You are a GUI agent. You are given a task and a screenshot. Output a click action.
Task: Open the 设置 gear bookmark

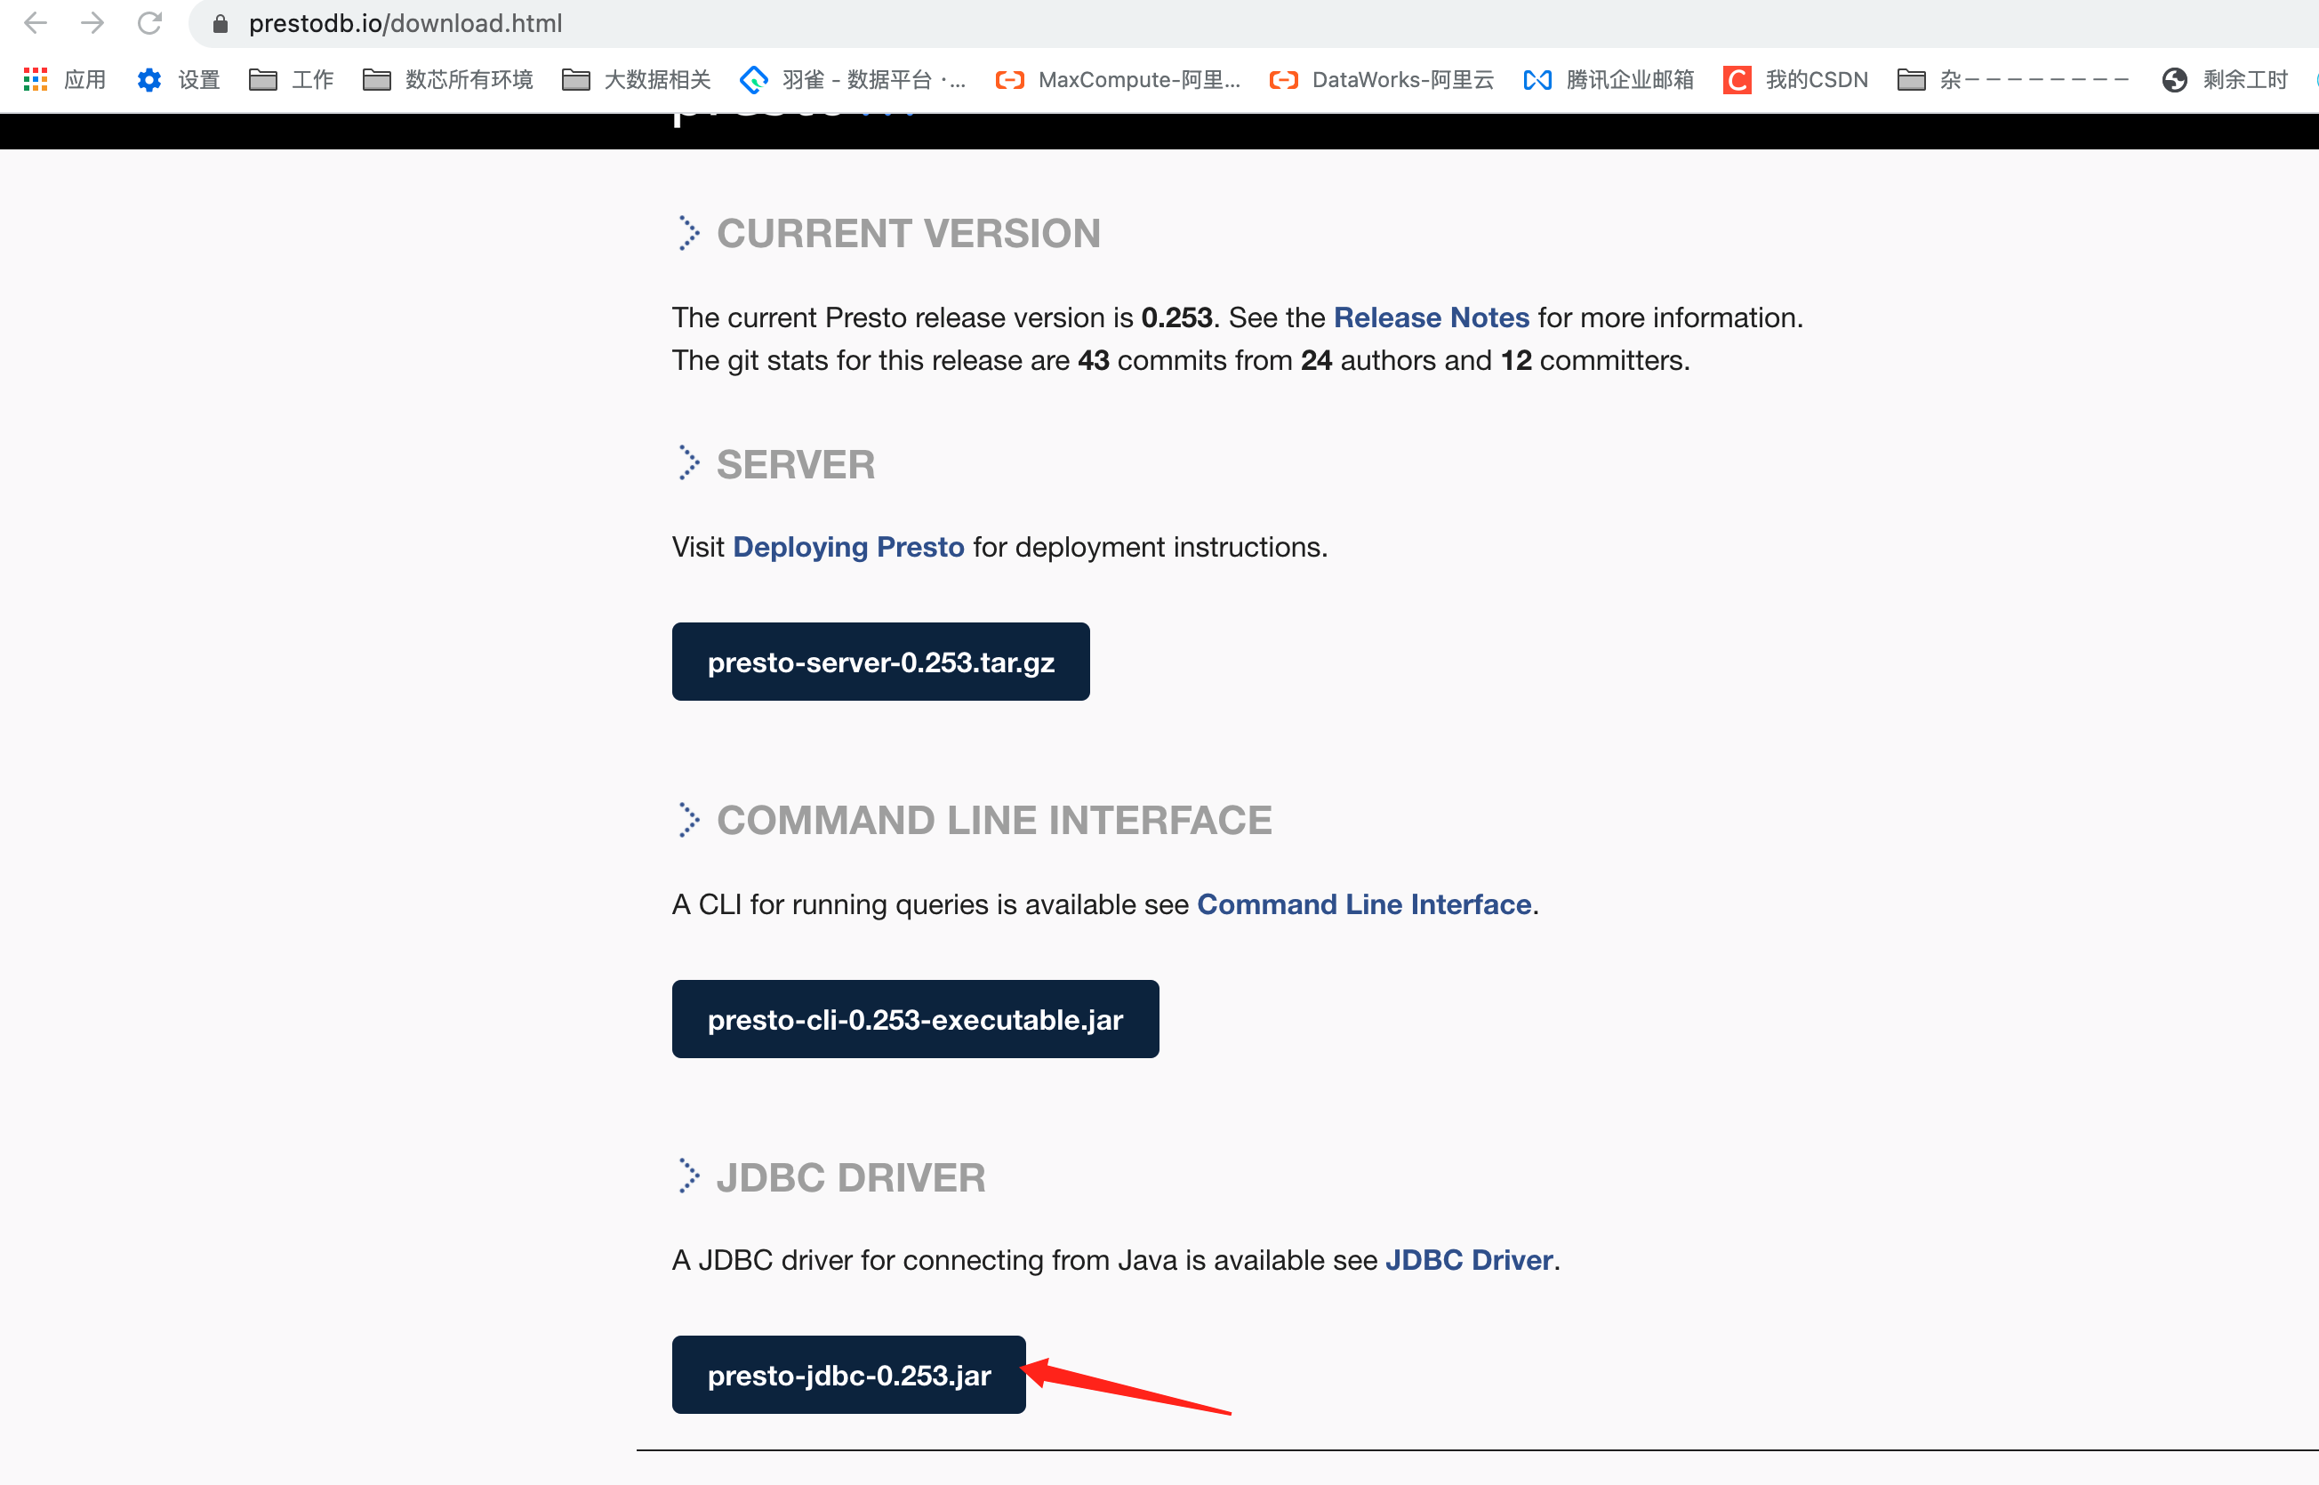point(179,80)
